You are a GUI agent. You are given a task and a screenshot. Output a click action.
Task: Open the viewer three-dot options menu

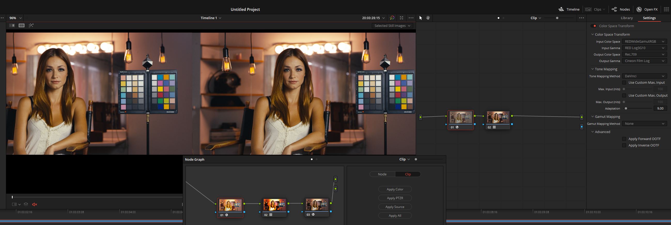[411, 18]
